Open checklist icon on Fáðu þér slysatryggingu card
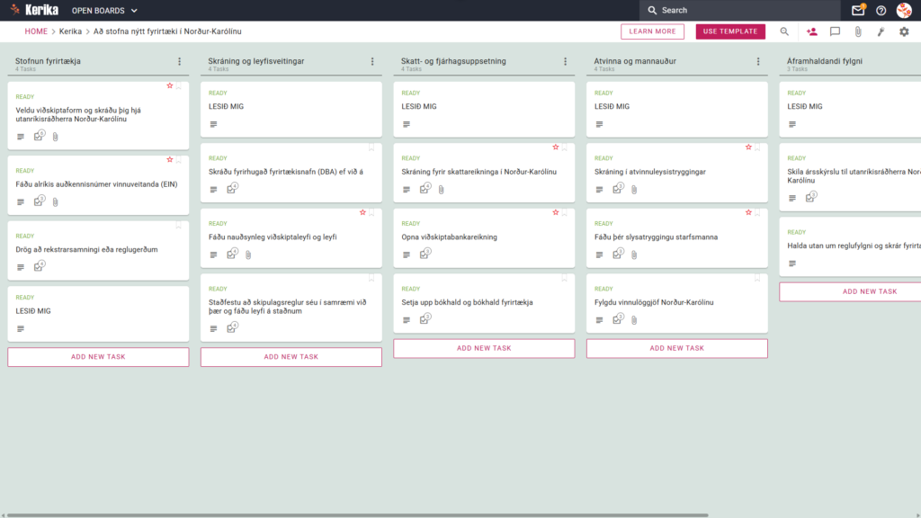This screenshot has height=518, width=921. click(x=617, y=253)
